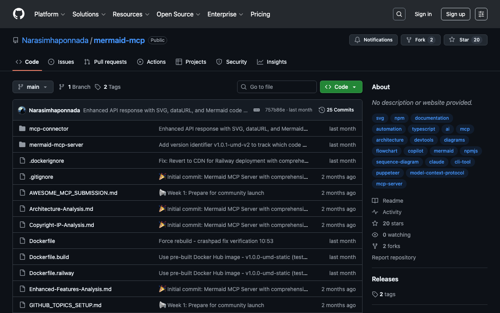
Task: Expand the main branch selector
Action: tap(33, 87)
